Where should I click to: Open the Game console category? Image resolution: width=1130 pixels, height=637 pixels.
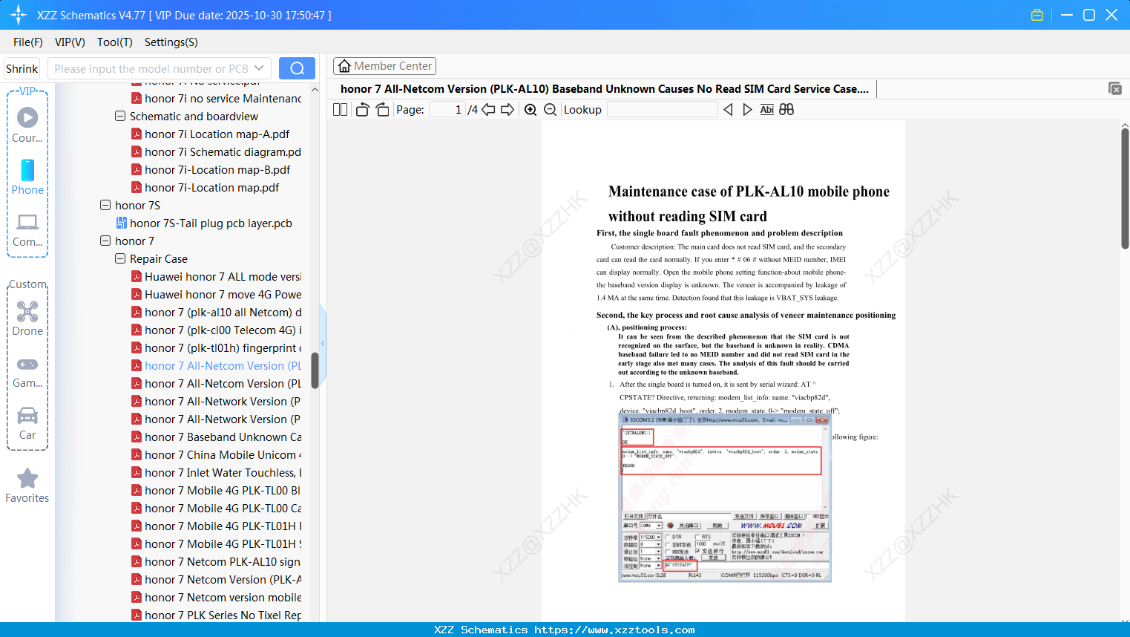(x=27, y=371)
